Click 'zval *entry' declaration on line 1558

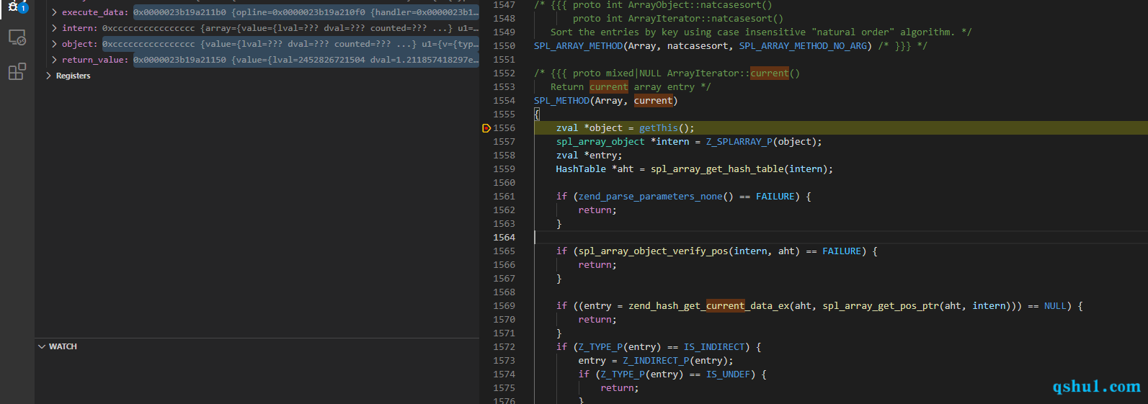pyautogui.click(x=589, y=156)
